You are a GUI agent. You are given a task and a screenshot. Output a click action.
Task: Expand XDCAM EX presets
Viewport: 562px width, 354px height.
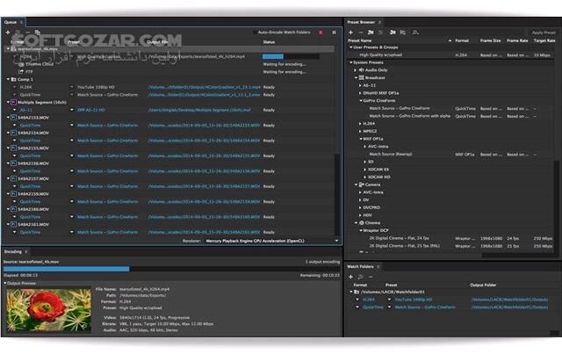(365, 170)
